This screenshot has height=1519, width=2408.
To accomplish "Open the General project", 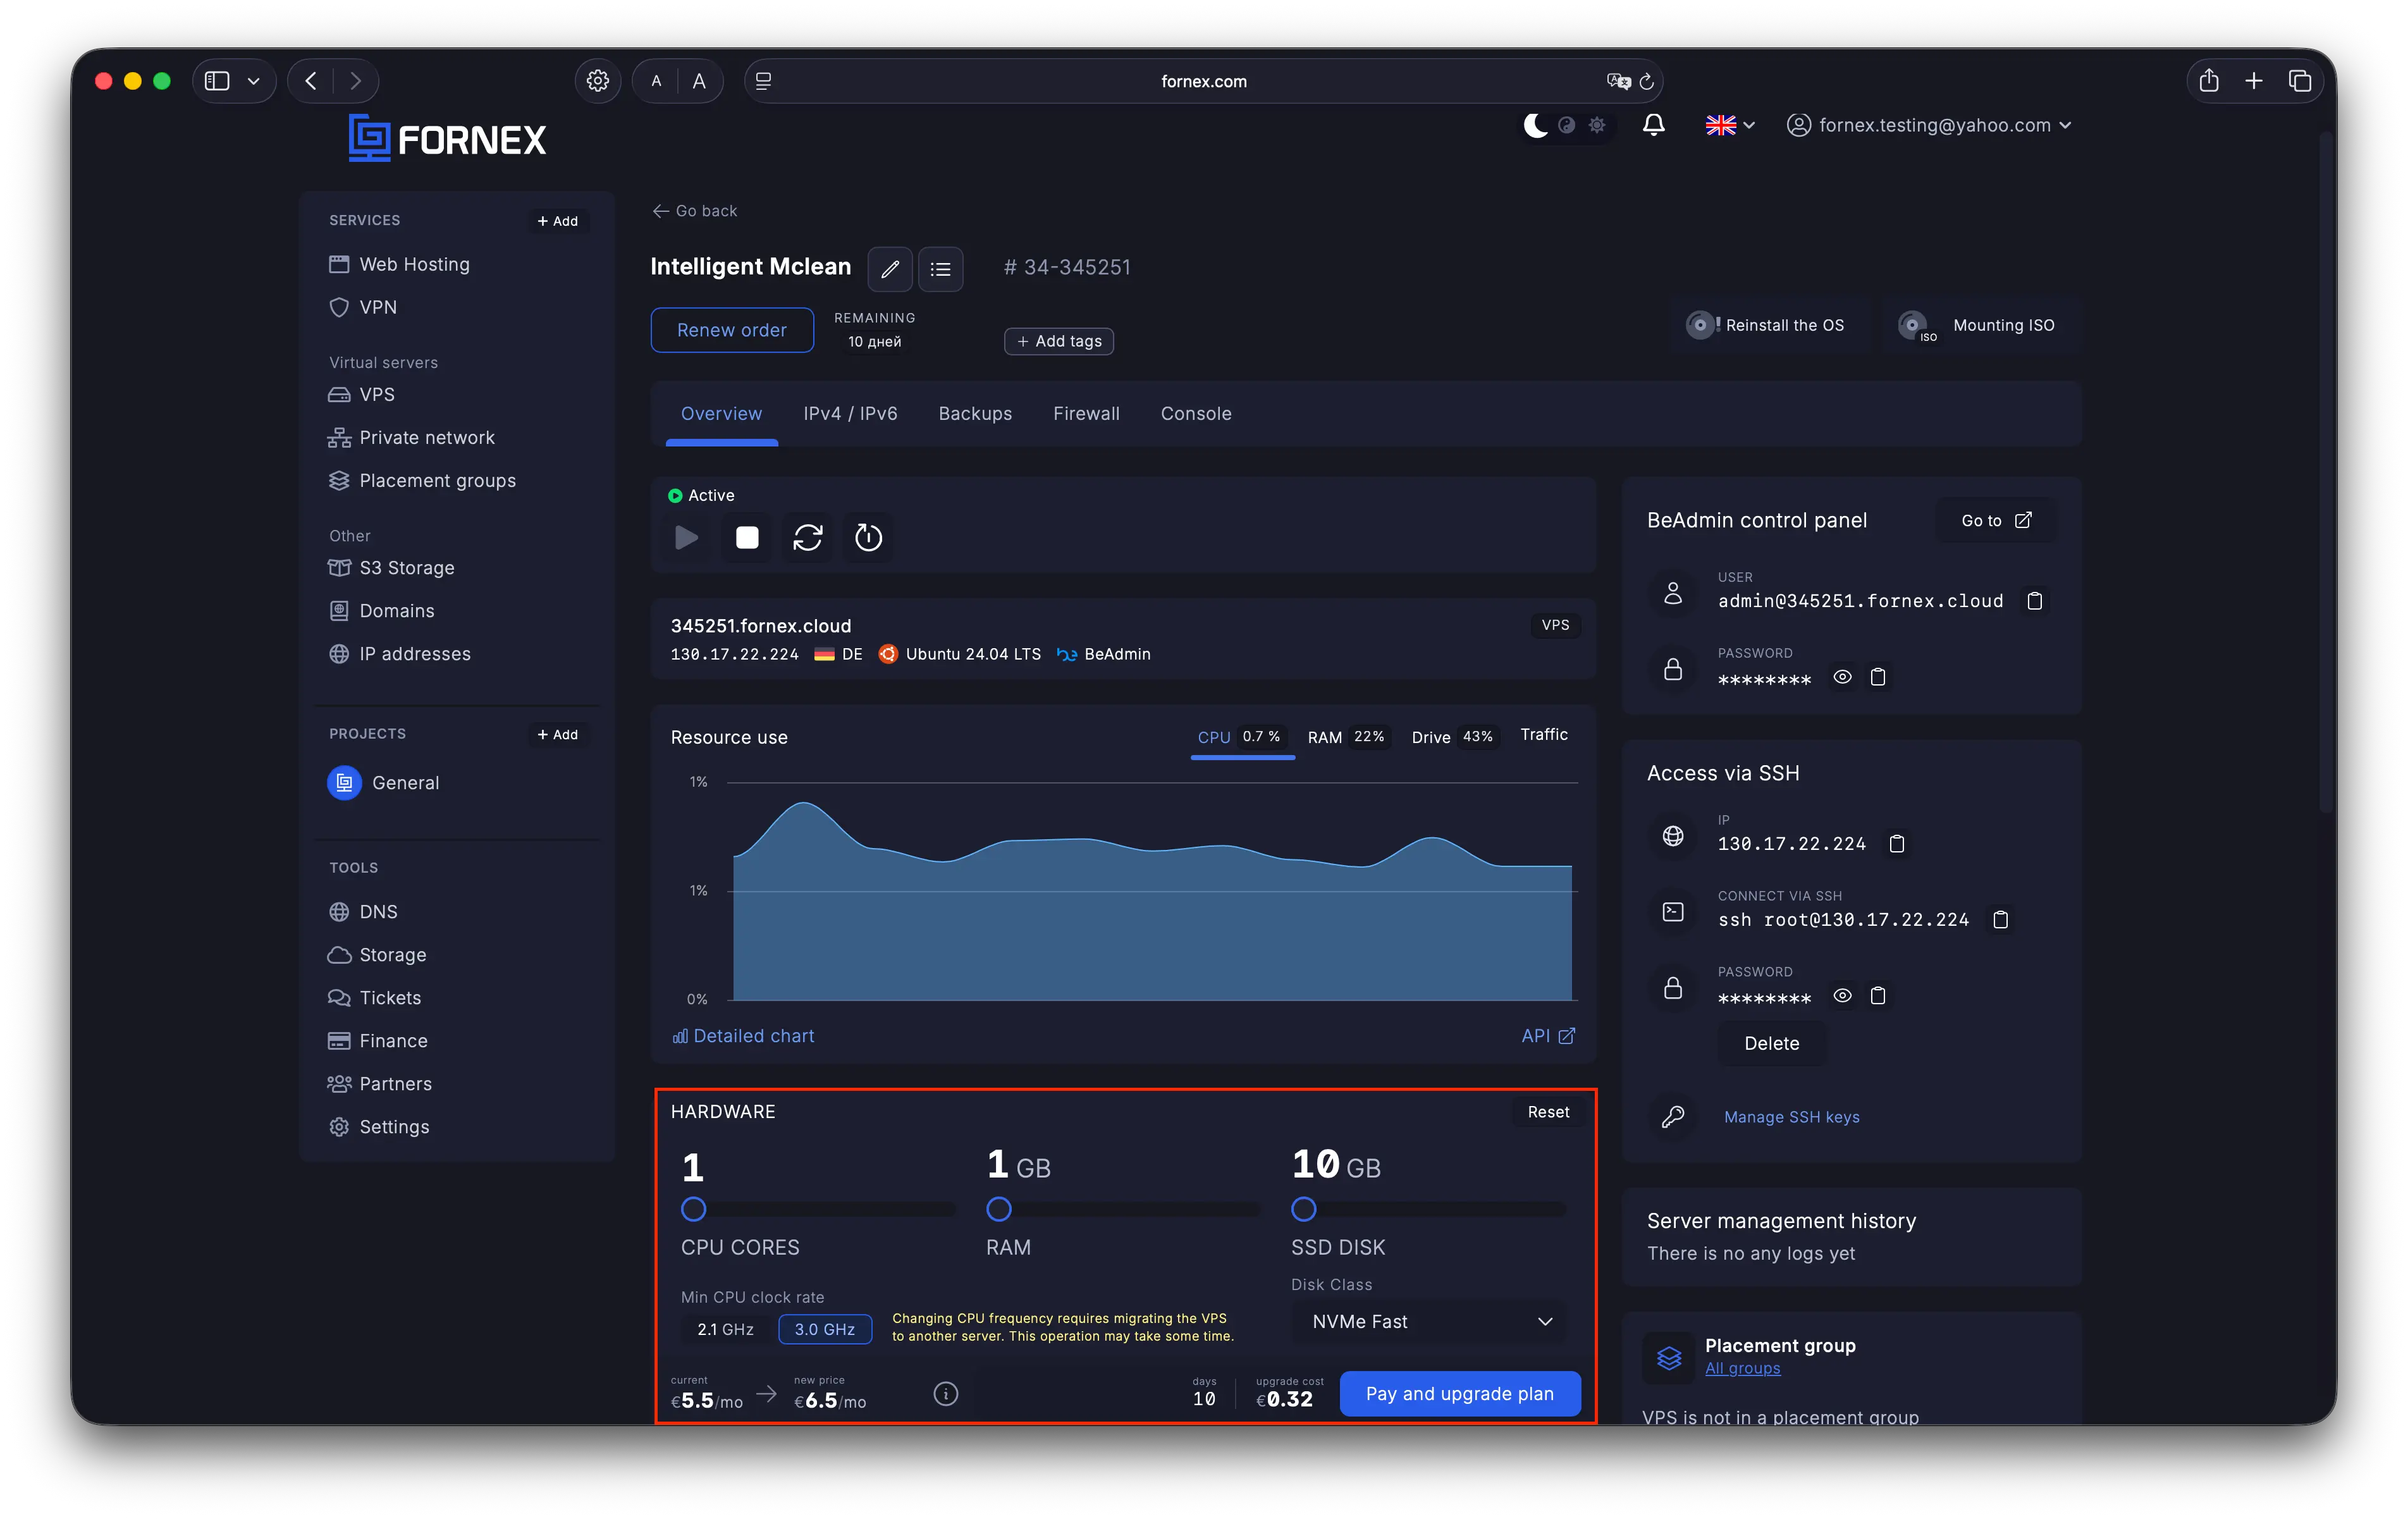I will click(x=383, y=783).
